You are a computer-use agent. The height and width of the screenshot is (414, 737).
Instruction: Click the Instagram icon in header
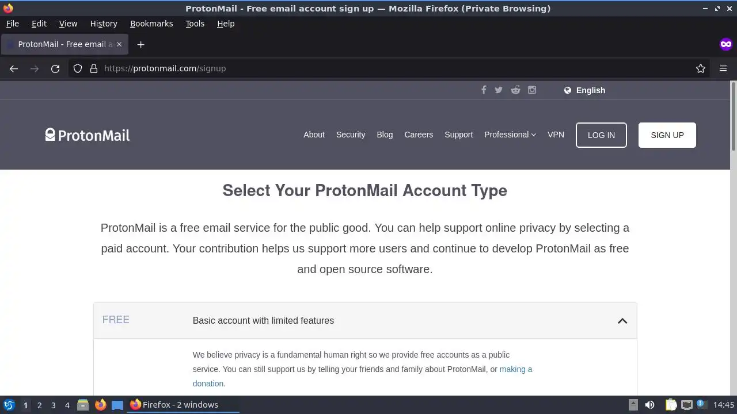tap(532, 90)
